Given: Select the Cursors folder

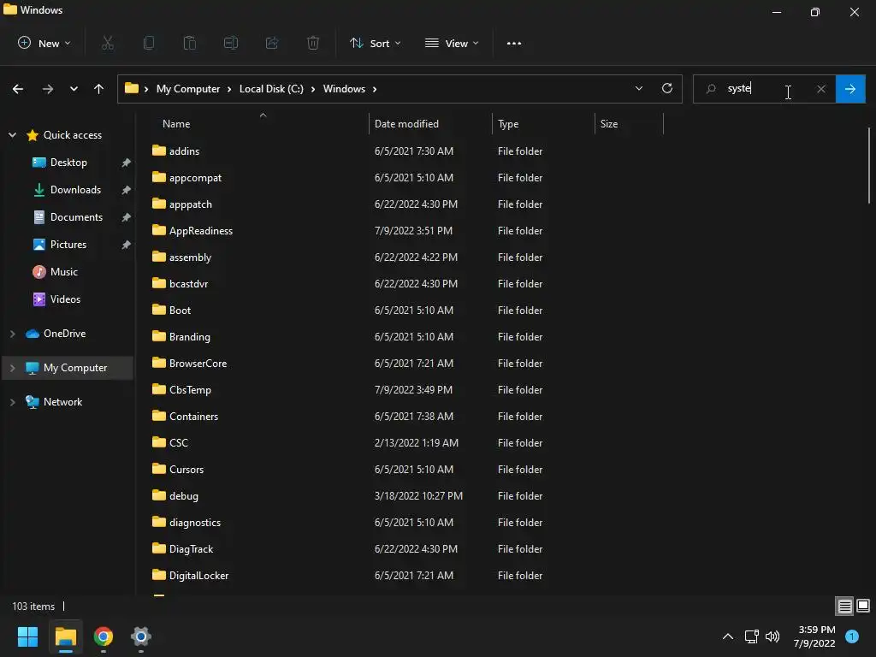Looking at the screenshot, I should coord(186,470).
